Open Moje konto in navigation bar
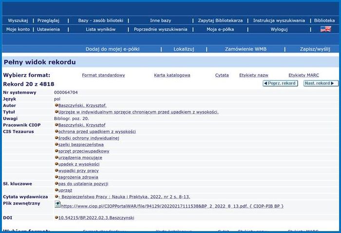Image resolution: width=341 pixels, height=233 pixels. pos(17,29)
